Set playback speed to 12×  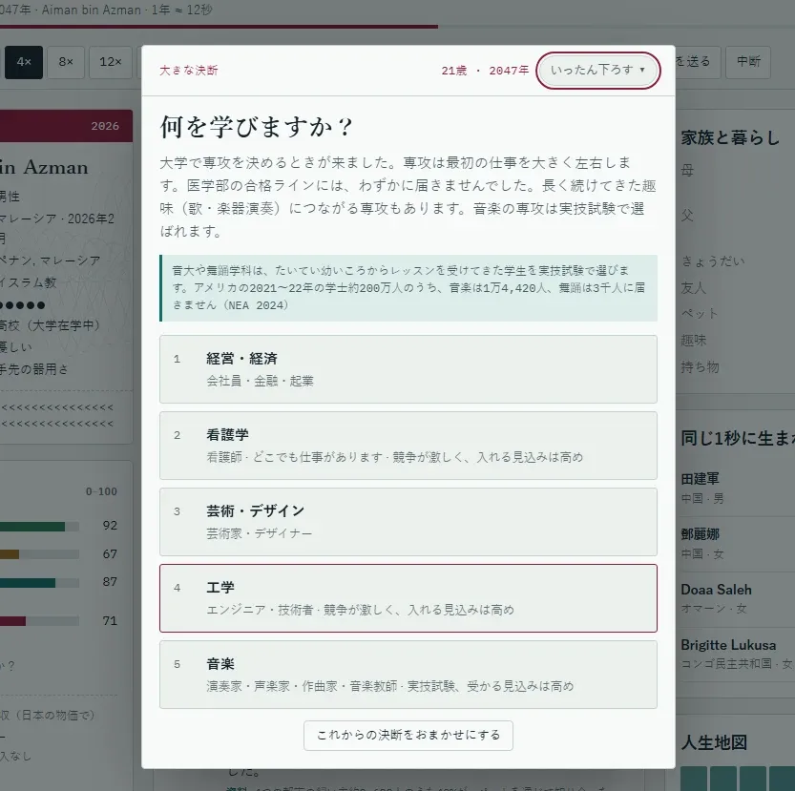coord(111,62)
